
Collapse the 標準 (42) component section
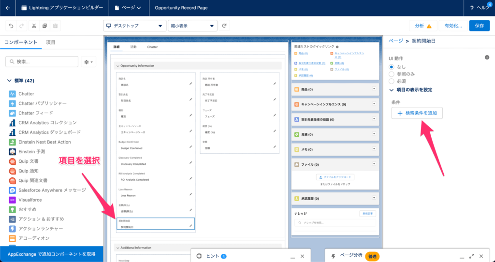[10, 81]
